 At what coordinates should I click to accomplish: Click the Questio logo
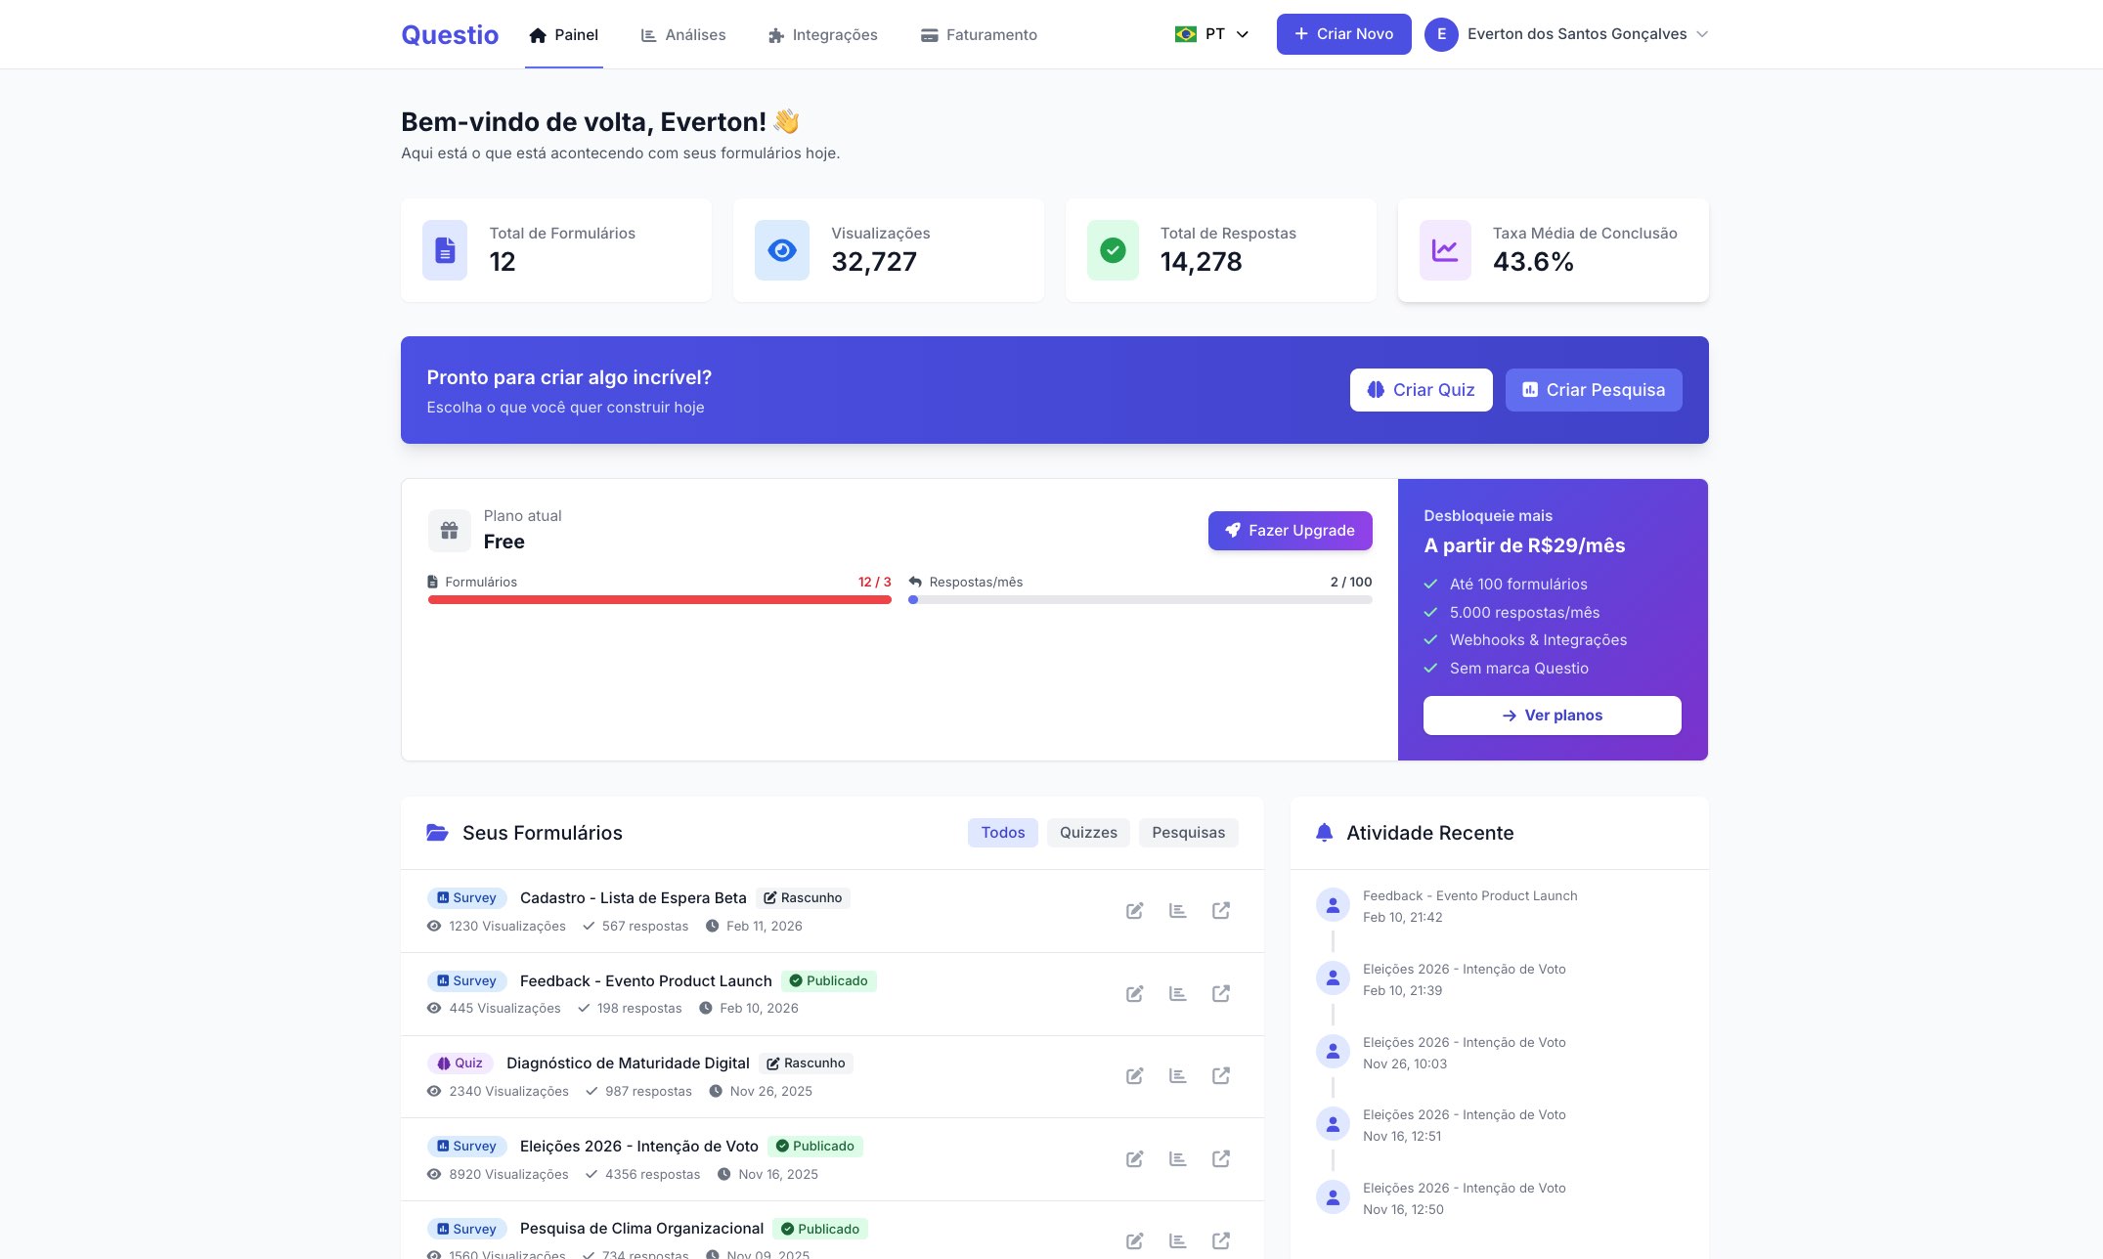point(450,34)
